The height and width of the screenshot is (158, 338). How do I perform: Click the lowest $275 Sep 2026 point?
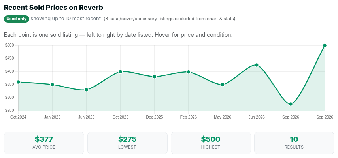291,104
